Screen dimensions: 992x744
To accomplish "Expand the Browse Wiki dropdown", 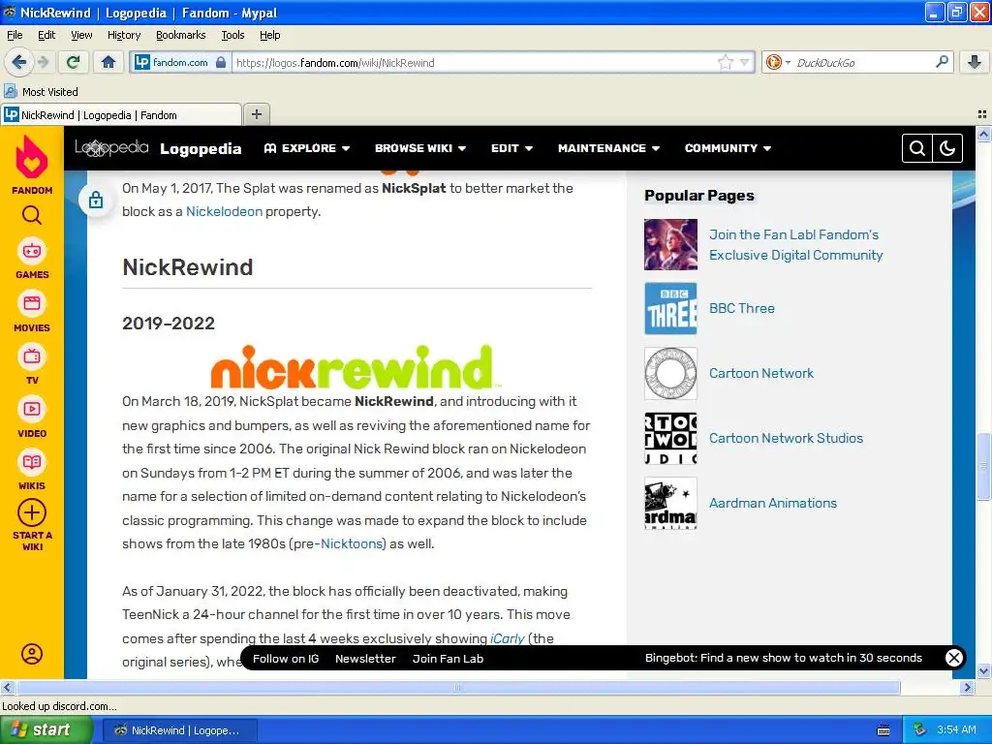I will tap(420, 148).
